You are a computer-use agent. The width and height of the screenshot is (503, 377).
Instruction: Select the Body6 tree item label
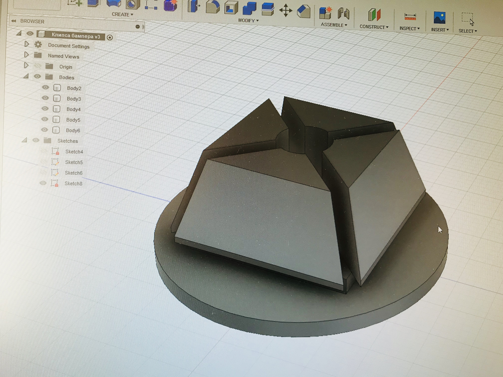(73, 130)
